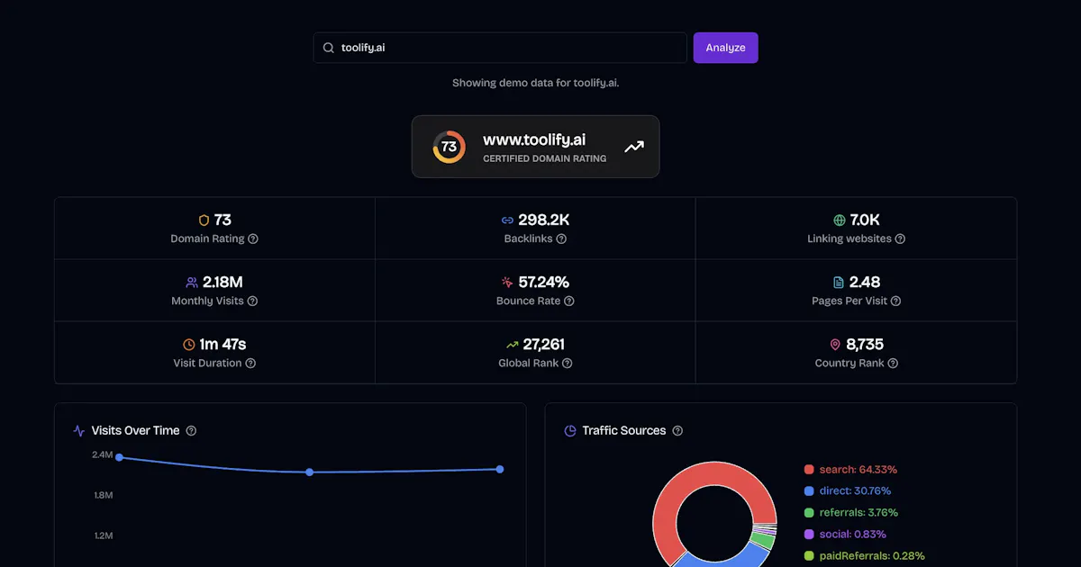Click the 1m 47s visit duration value
This screenshot has width=1081, height=567.
pos(223,344)
